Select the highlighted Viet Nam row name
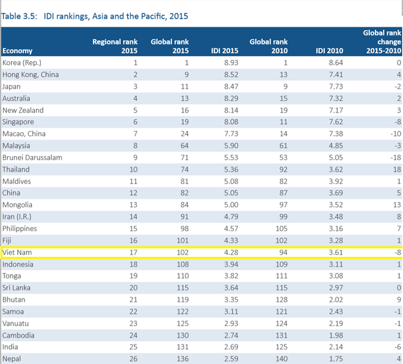This screenshot has width=403, height=364. click(17, 252)
